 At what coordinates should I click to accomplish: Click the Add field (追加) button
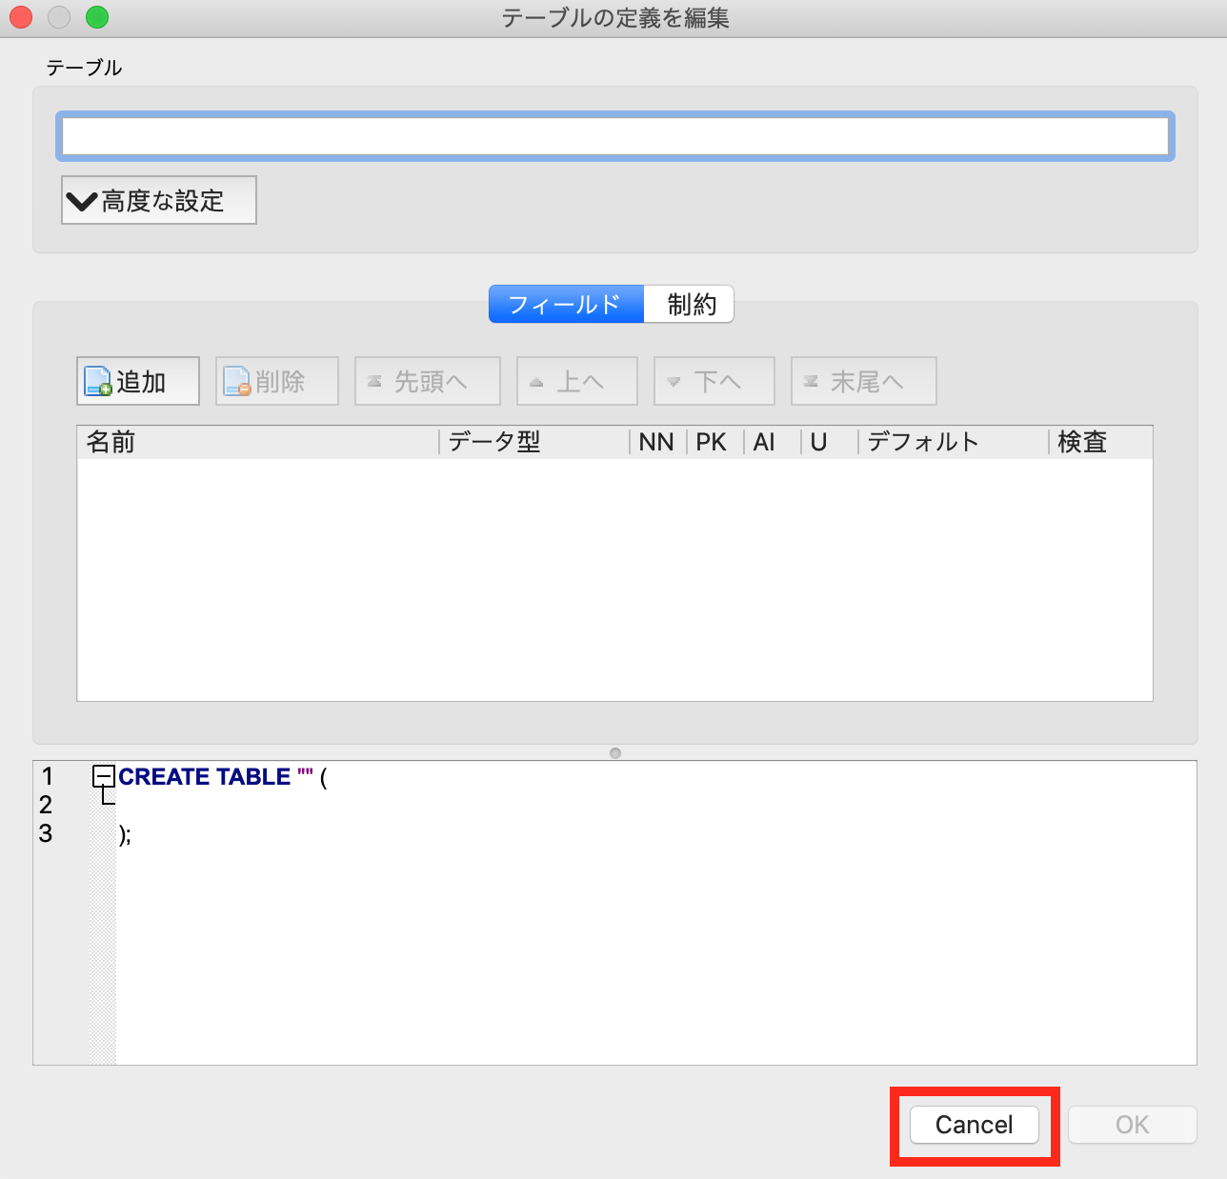[138, 381]
